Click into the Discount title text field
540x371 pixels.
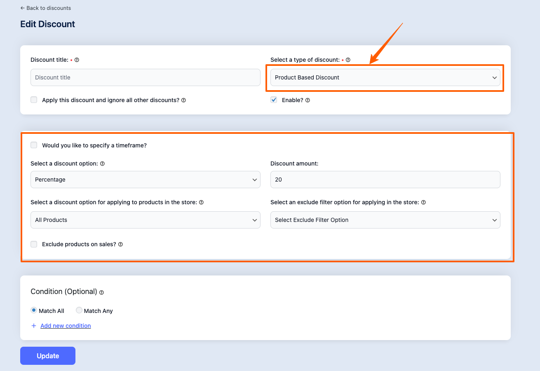coord(145,77)
